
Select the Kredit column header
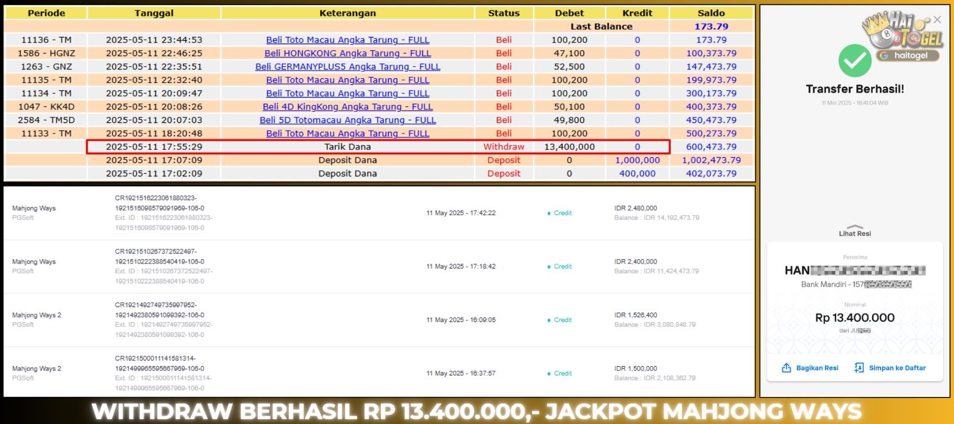pos(637,13)
